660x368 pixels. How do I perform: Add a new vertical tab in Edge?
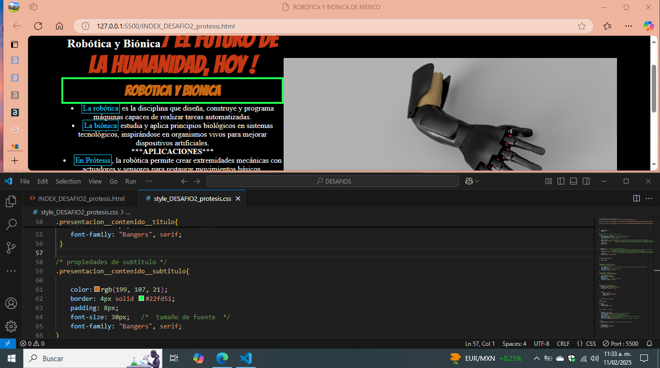point(14,160)
